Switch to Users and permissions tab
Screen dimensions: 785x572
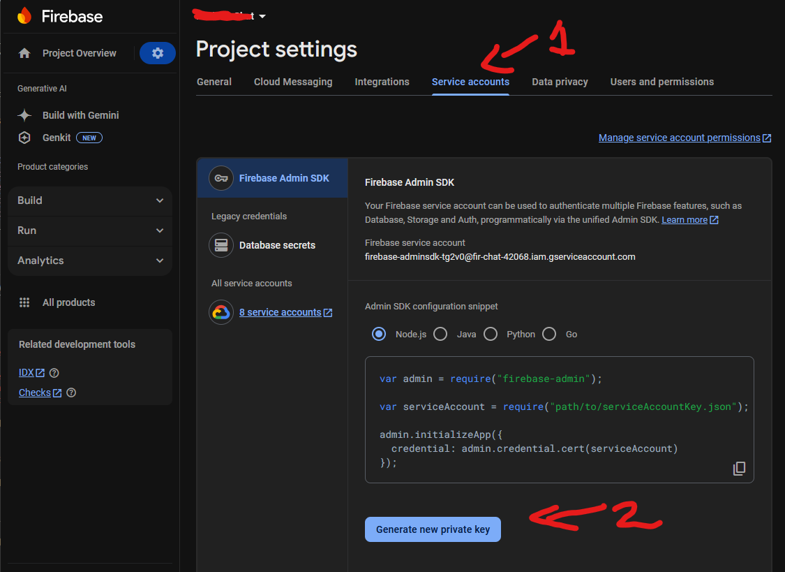[x=661, y=82]
